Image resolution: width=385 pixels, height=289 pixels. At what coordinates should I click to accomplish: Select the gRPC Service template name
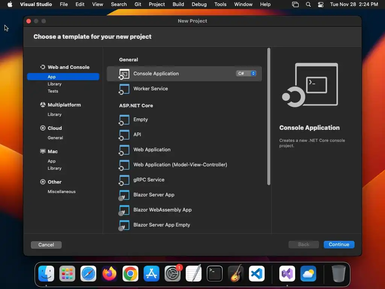[x=149, y=179]
